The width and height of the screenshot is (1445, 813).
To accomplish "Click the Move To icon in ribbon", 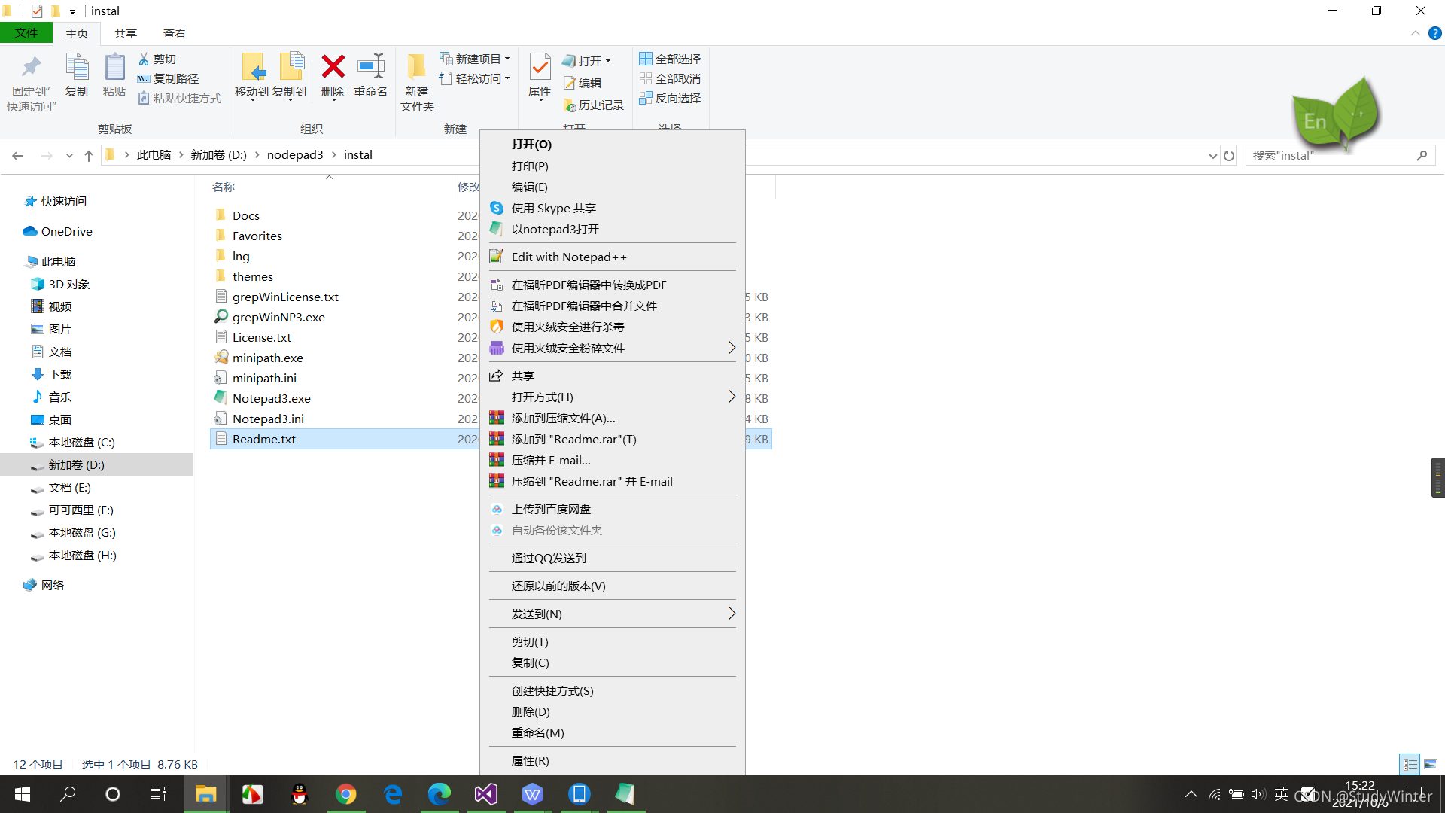I will coord(252,68).
